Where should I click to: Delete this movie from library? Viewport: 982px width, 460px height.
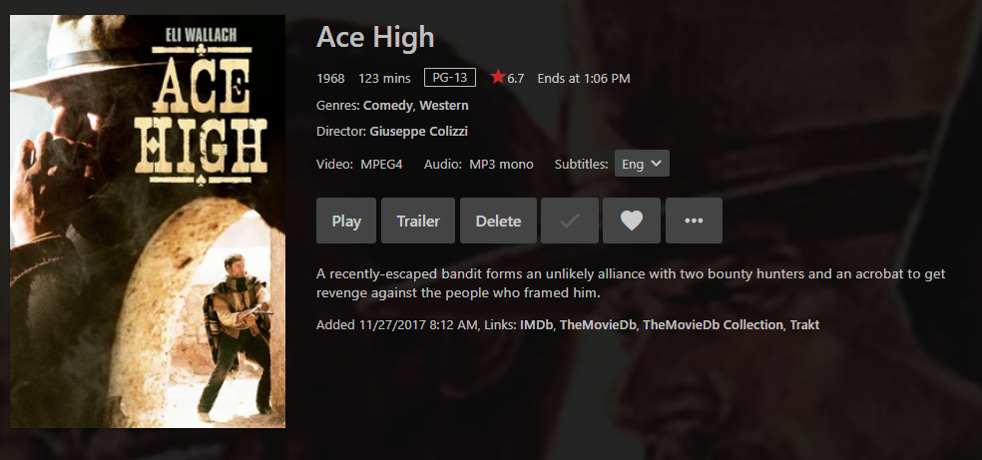[499, 221]
